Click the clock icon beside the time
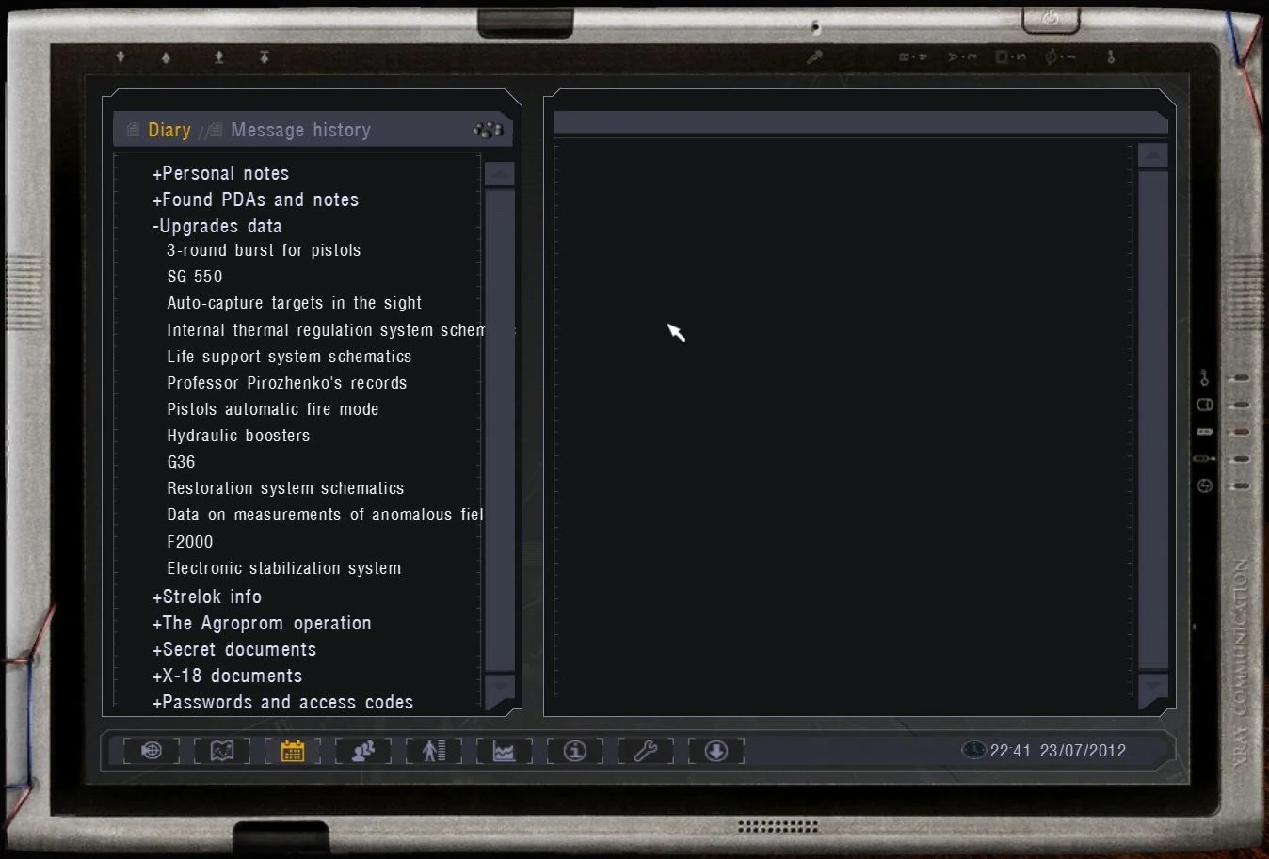The width and height of the screenshot is (1269, 859). [973, 750]
